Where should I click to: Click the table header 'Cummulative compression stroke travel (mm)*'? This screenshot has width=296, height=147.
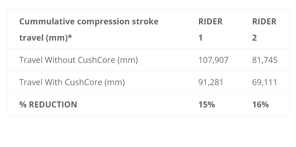[x=89, y=30]
